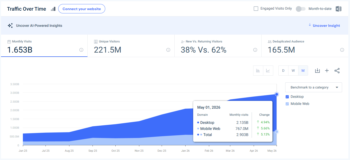The image size is (350, 160).
Task: Open Benchmark to a category dropdown
Action: point(314,87)
